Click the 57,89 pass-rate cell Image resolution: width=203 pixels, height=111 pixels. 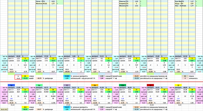pos(18,87)
